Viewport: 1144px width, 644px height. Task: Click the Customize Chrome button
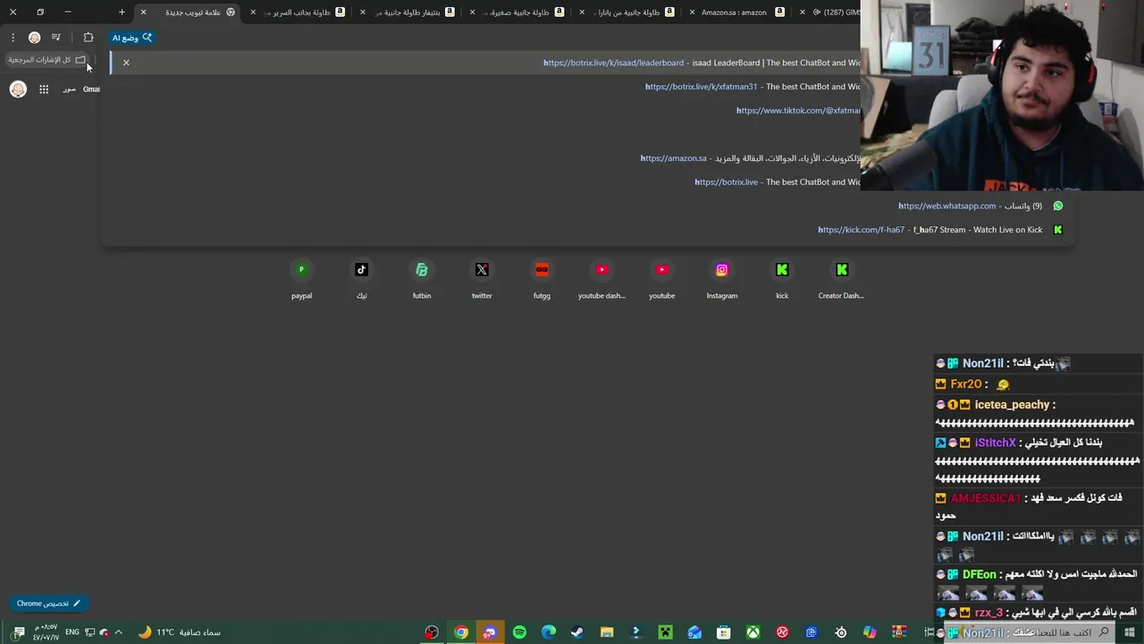pyautogui.click(x=49, y=604)
